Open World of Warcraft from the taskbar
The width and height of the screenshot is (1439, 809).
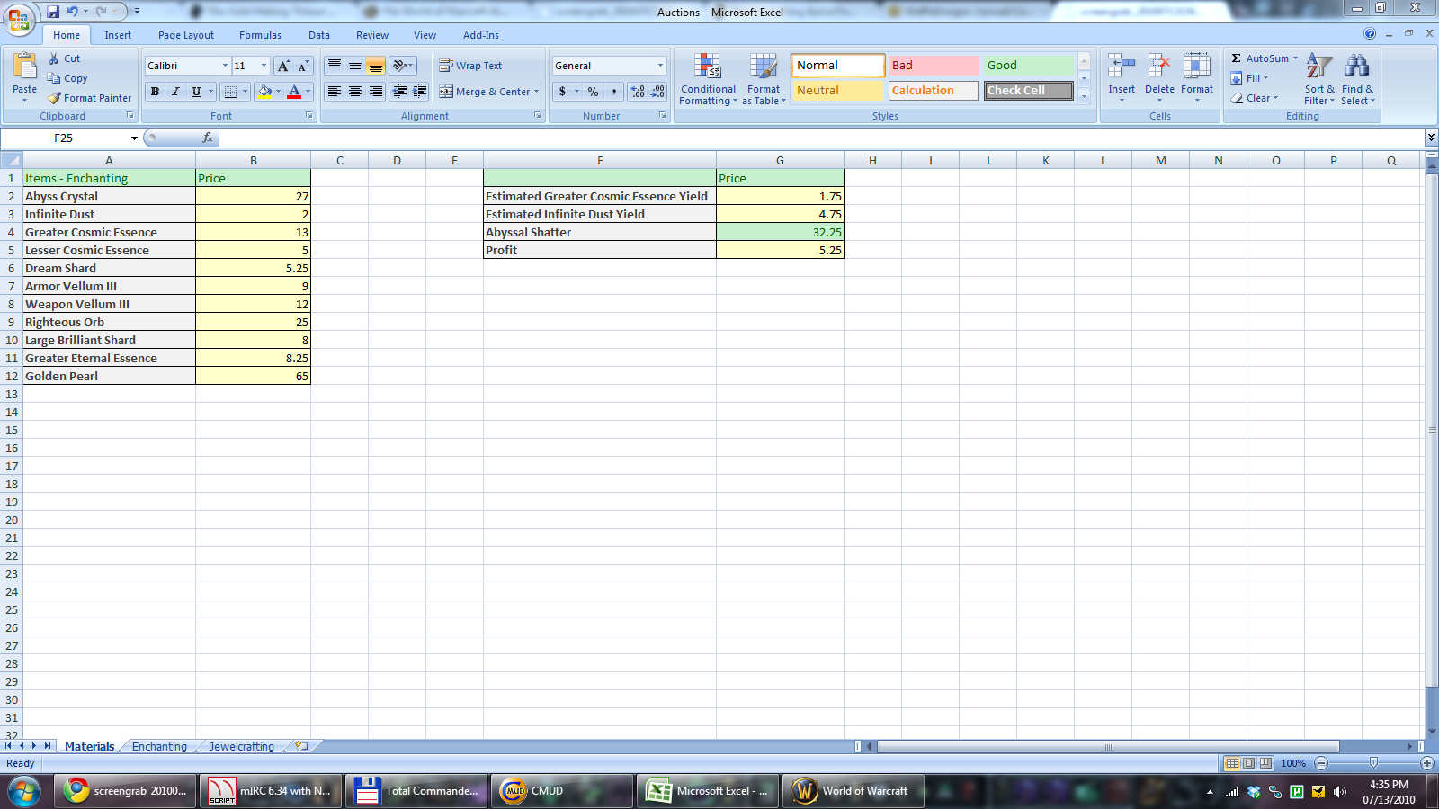pos(852,791)
